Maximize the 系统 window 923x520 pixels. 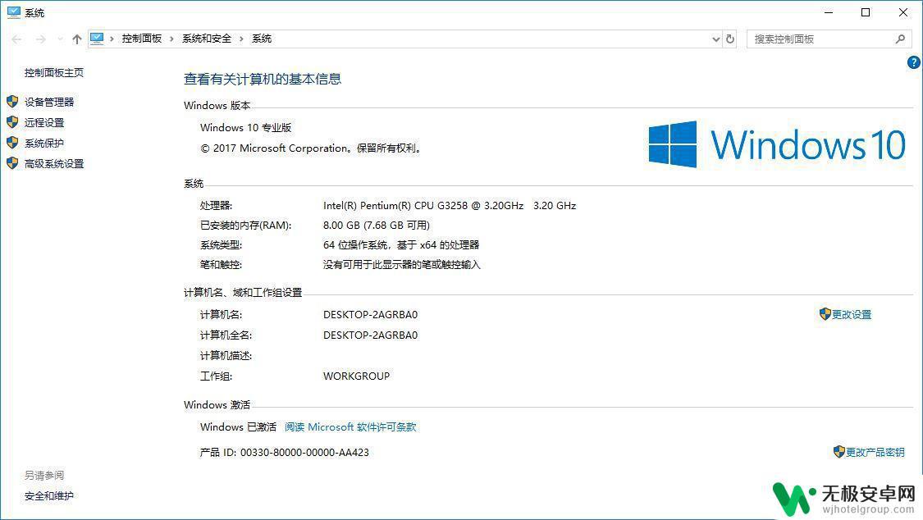point(866,12)
